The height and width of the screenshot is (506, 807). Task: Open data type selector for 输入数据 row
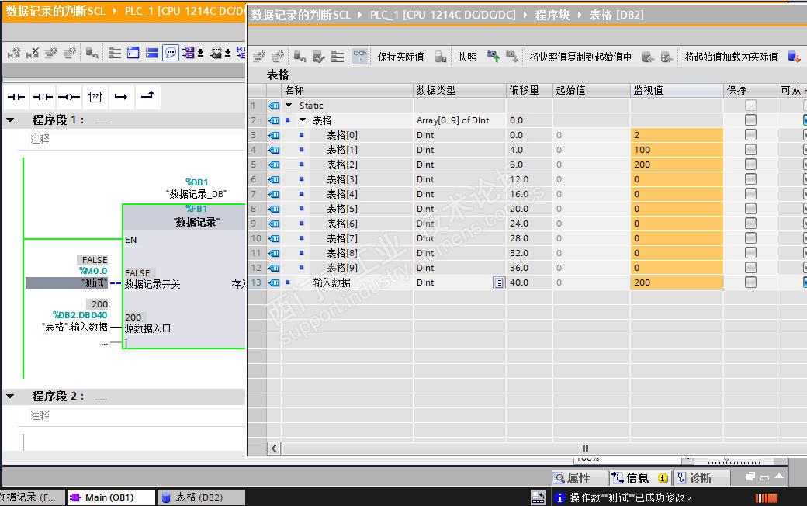[499, 282]
